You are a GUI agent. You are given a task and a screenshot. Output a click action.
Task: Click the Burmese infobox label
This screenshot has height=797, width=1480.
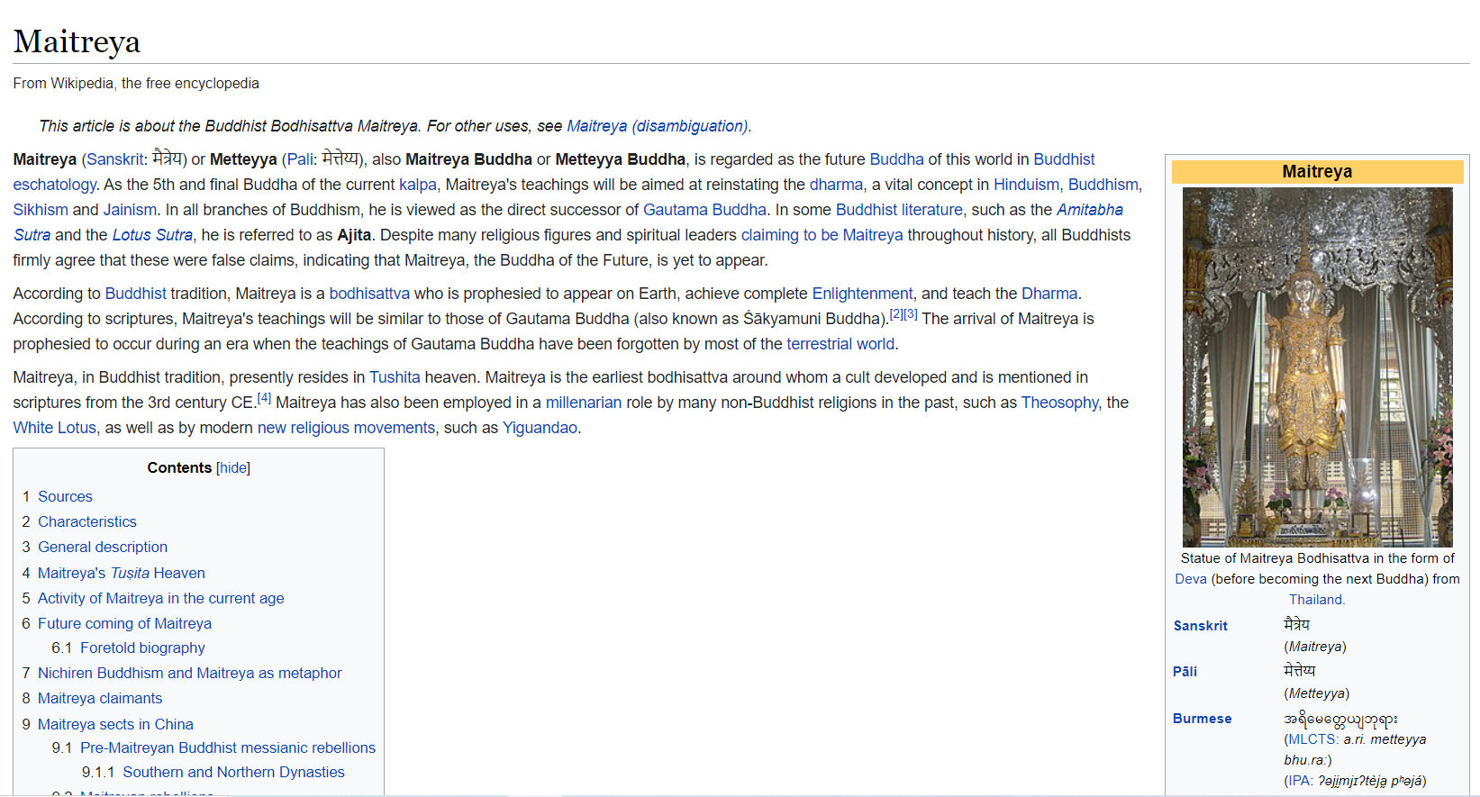1203,719
